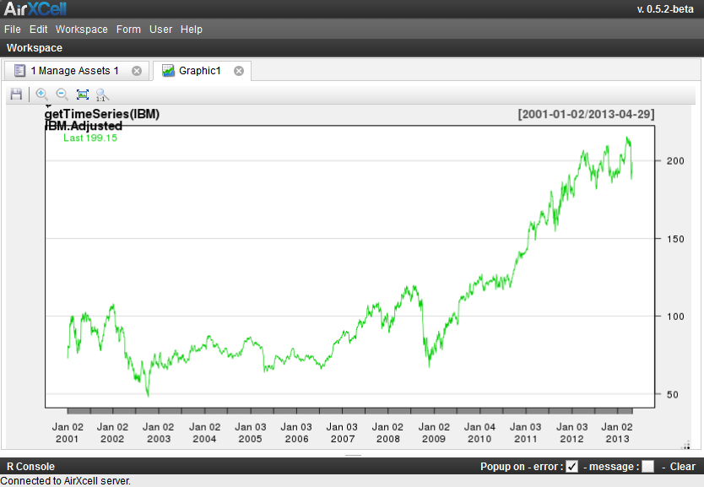Screen dimensions: 704x487
Task: Click the Jan 02 2008 axis label
Action: click(388, 433)
